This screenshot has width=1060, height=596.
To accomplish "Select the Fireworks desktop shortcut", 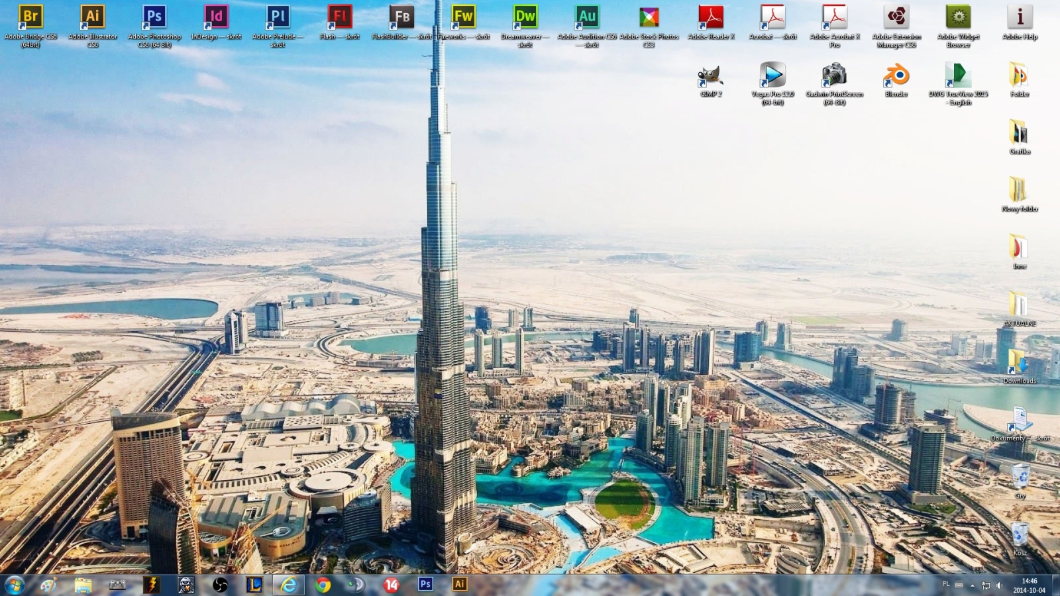I will click(463, 23).
